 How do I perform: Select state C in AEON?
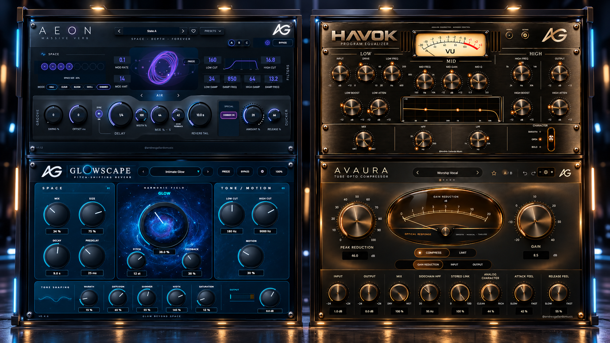point(247,43)
